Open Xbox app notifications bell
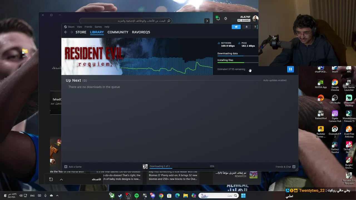This screenshot has height=200, width=356. 218,18
